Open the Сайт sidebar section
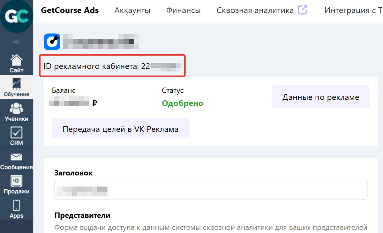 click(16, 63)
